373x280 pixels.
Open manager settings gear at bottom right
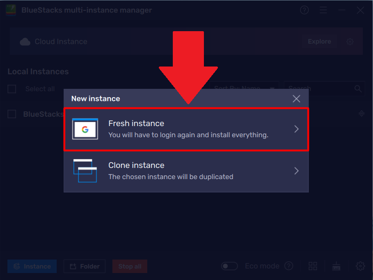pyautogui.click(x=360, y=266)
